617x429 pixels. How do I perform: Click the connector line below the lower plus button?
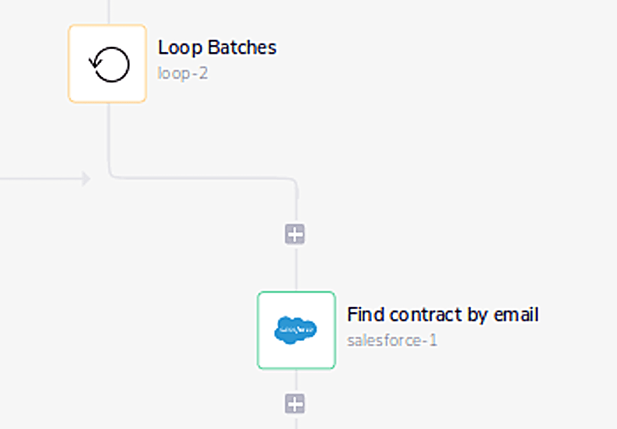point(296,421)
